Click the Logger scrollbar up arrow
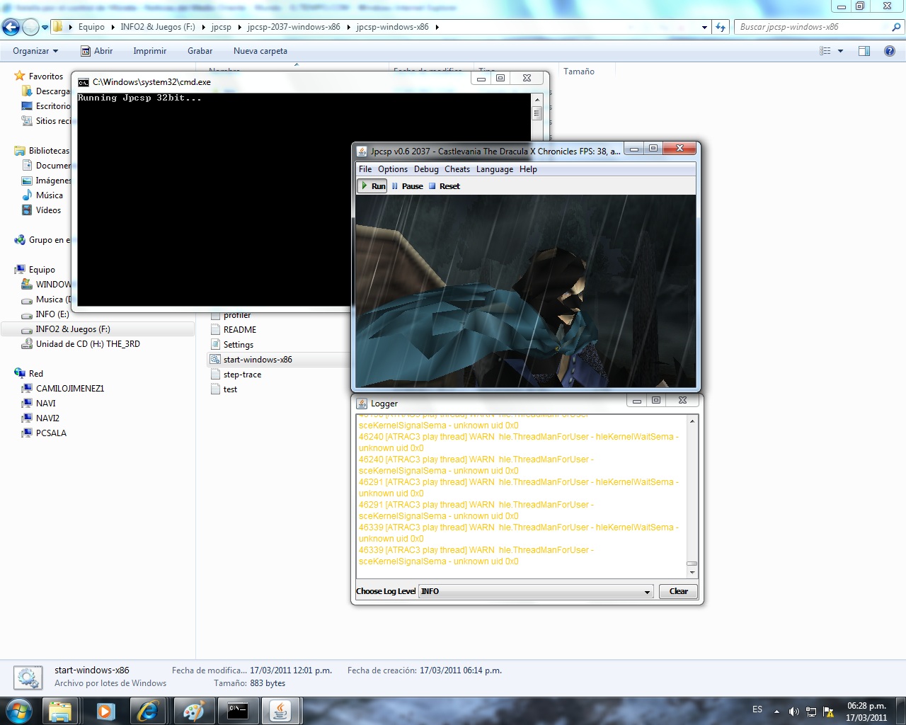 692,421
